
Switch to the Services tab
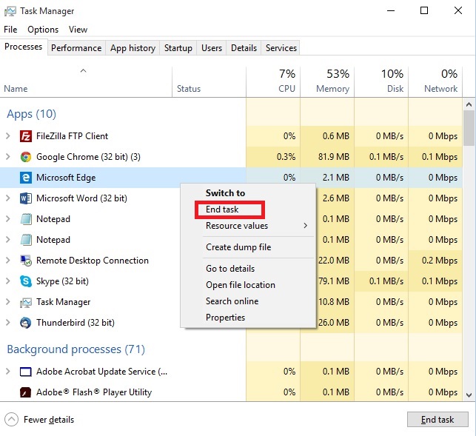pos(281,48)
